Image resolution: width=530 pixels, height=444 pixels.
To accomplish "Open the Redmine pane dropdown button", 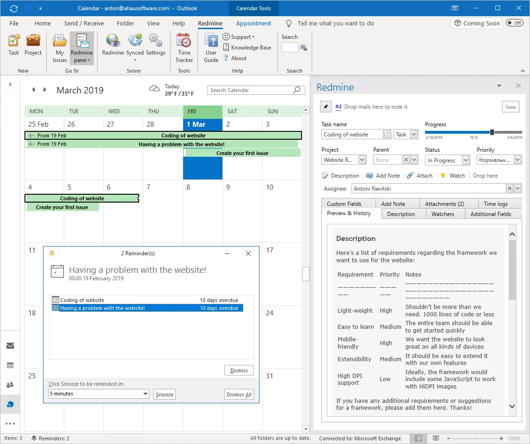I will [81, 48].
